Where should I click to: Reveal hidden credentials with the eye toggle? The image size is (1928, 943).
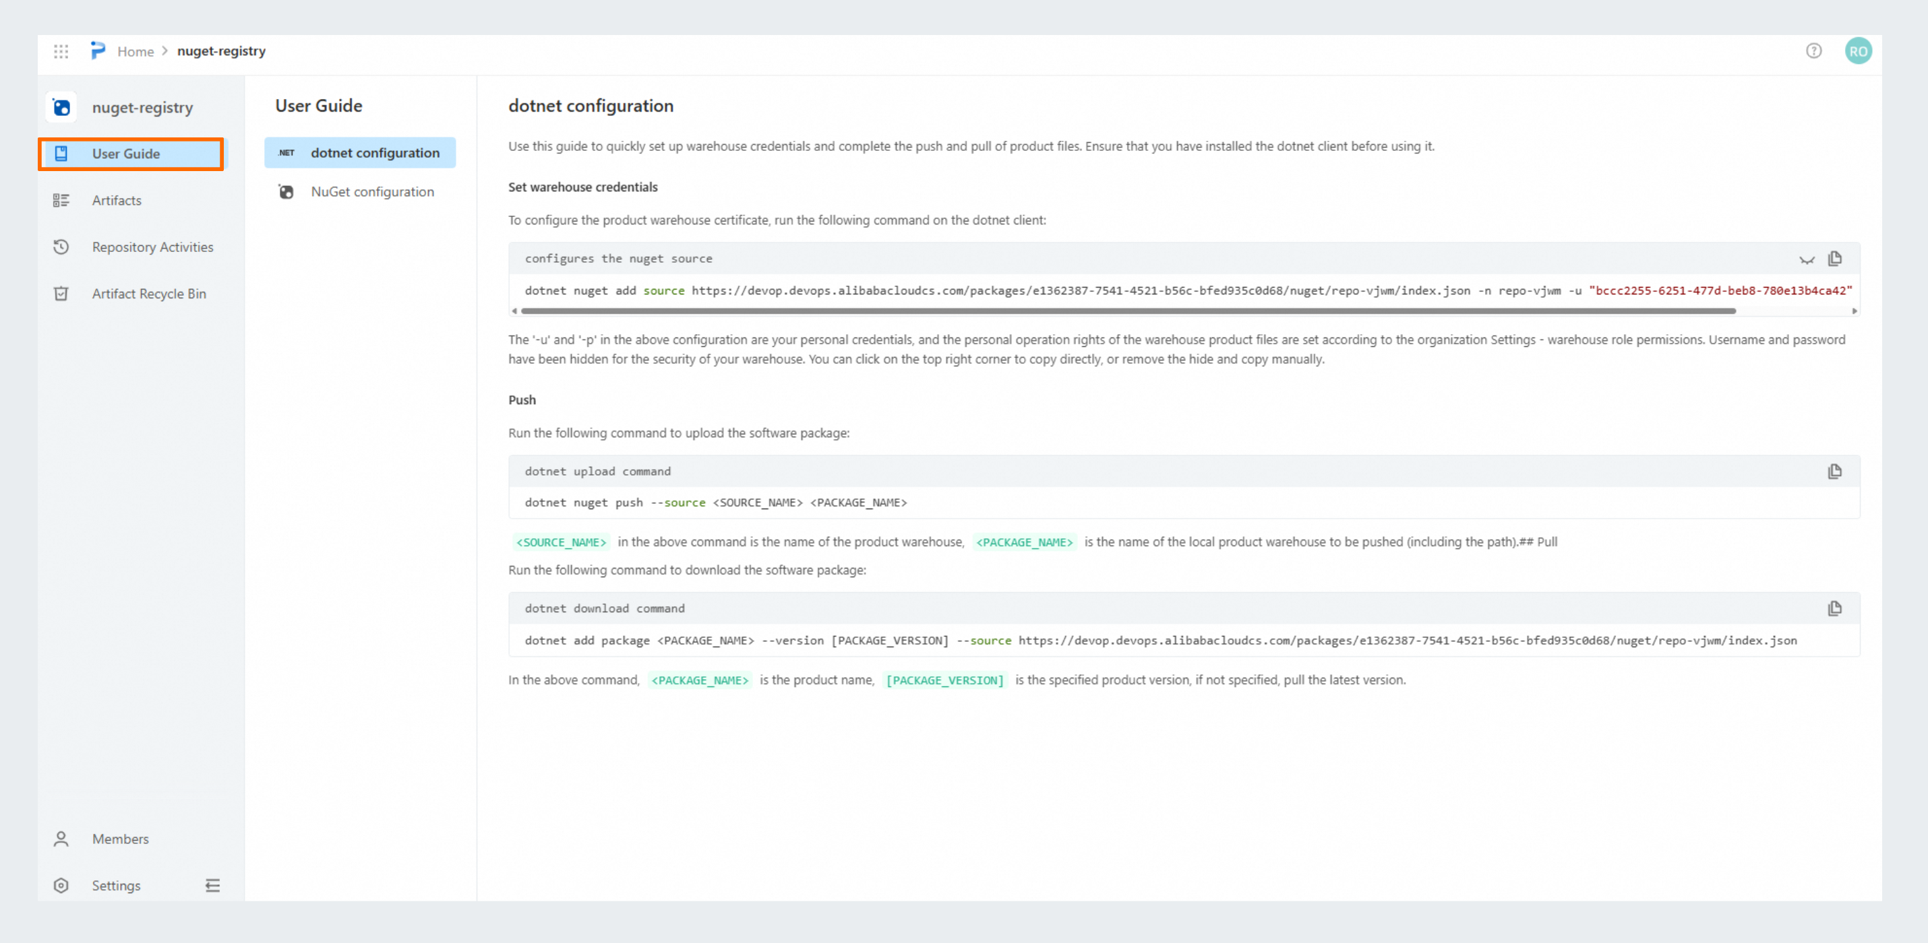(1807, 259)
